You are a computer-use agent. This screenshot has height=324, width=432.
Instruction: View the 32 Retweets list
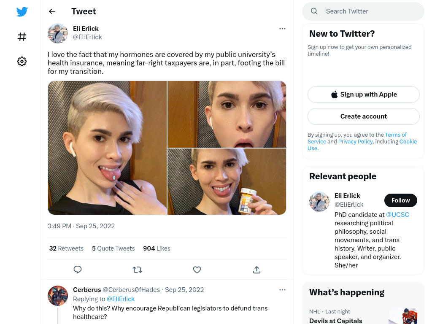pos(66,248)
